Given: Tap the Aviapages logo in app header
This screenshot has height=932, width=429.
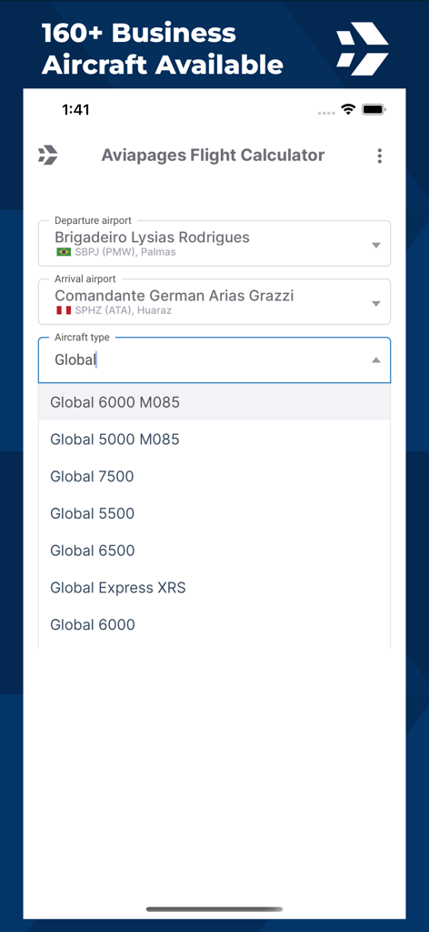Looking at the screenshot, I should (48, 155).
